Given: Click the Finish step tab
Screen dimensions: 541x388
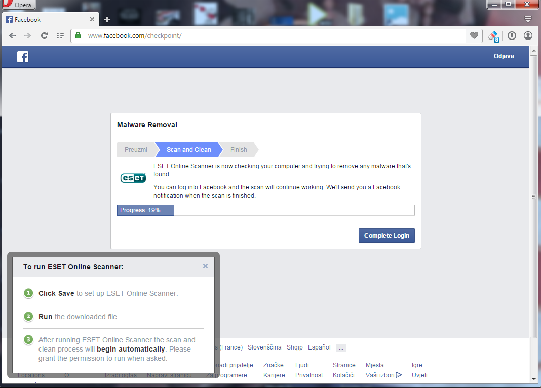Looking at the screenshot, I should [239, 150].
